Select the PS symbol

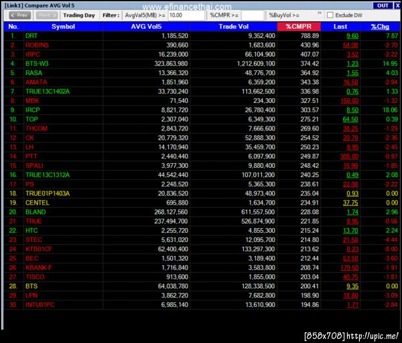click(x=29, y=184)
